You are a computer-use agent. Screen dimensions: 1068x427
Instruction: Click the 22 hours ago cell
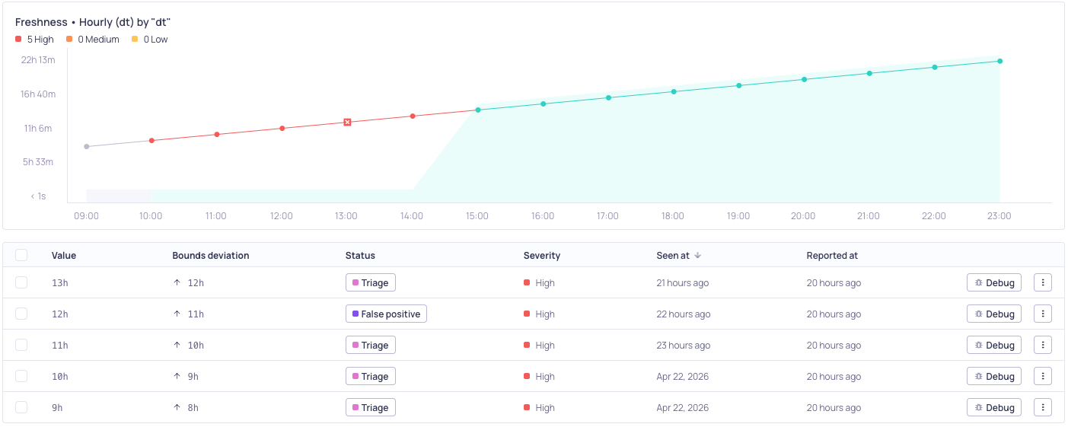click(683, 314)
